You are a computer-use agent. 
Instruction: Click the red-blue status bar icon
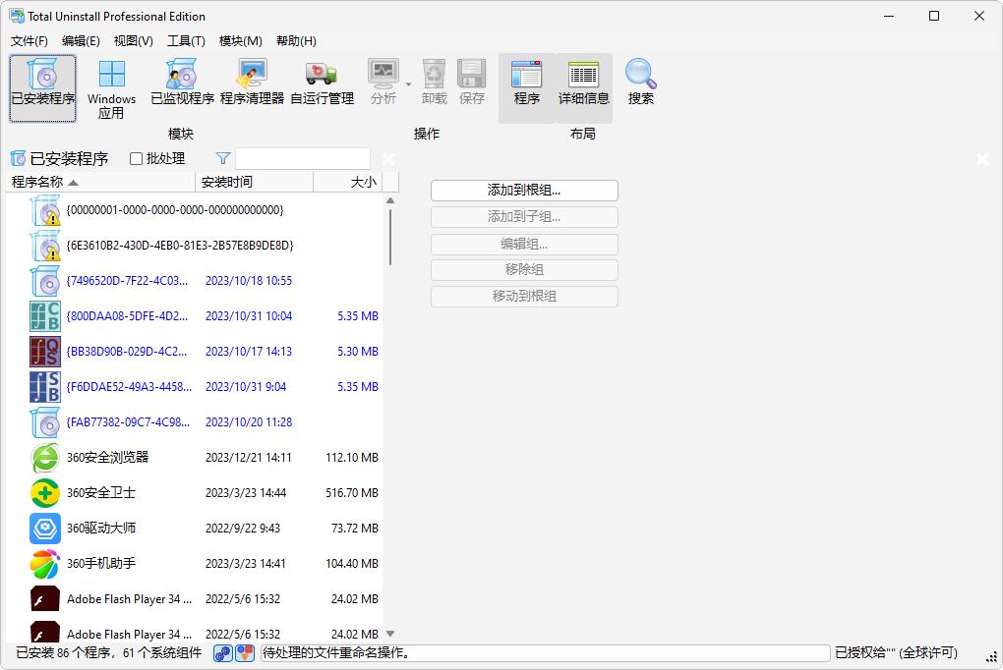244,652
